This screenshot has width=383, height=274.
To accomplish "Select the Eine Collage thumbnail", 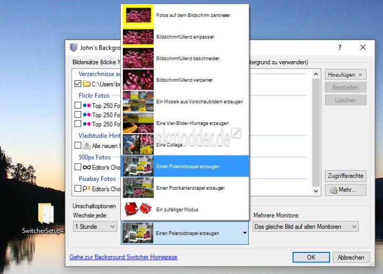I will [138, 145].
